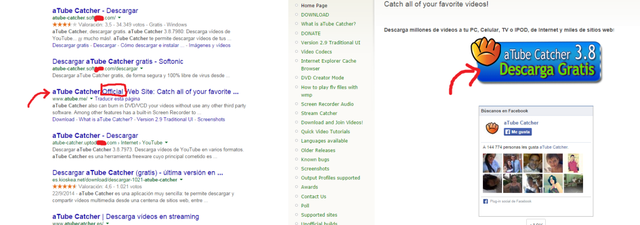Open 'What is aTube Catcher?' sitelink in results
This screenshot has height=225, width=640.
105,120
